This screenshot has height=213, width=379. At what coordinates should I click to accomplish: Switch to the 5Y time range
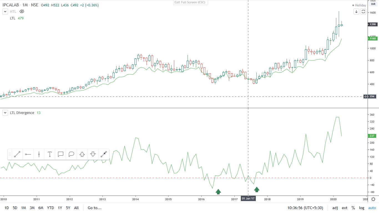tap(68, 208)
